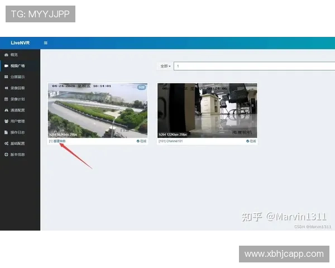Toggle the sidebar with the hamburger button

coord(46,43)
